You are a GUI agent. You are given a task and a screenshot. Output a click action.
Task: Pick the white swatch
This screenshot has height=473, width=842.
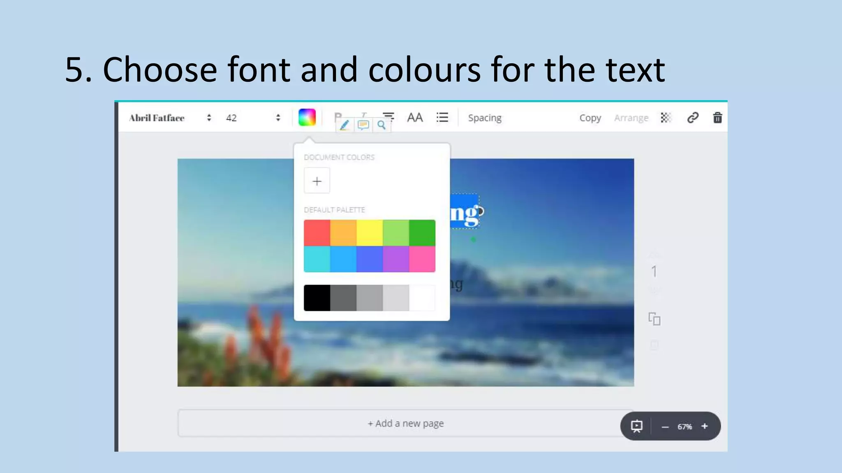[422, 298]
